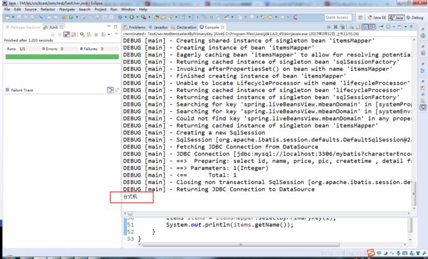This screenshot has width=428, height=259.
Task: Switch to the Javadoc tab
Action: (158, 27)
